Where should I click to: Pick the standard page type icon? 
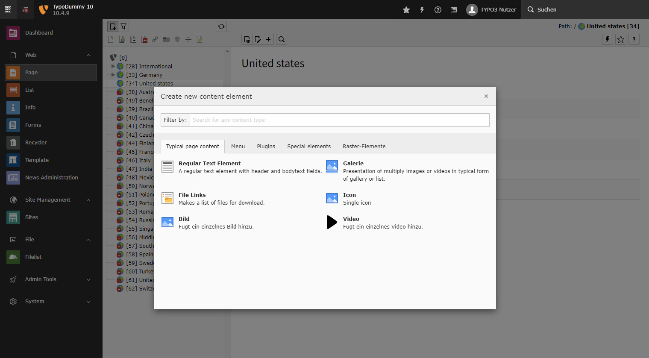(x=111, y=39)
